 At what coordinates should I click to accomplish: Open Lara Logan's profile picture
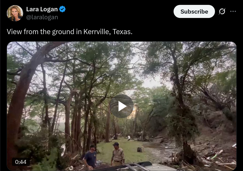(x=15, y=13)
